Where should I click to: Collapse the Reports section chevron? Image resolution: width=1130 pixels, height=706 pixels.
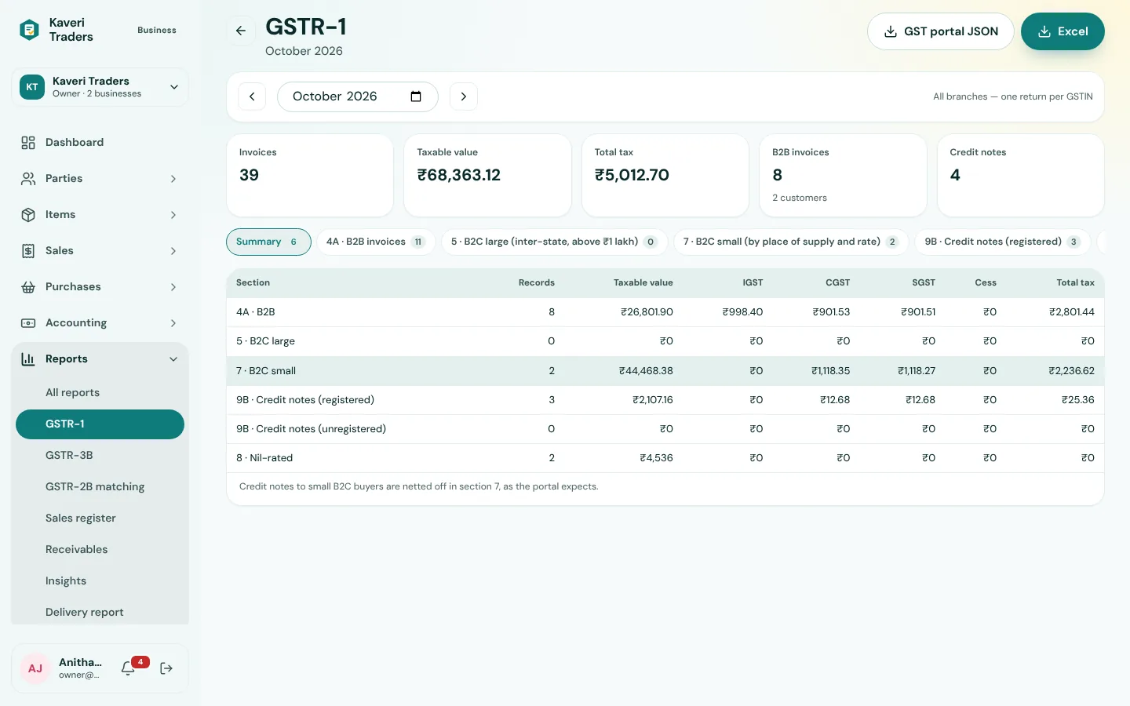pyautogui.click(x=173, y=359)
